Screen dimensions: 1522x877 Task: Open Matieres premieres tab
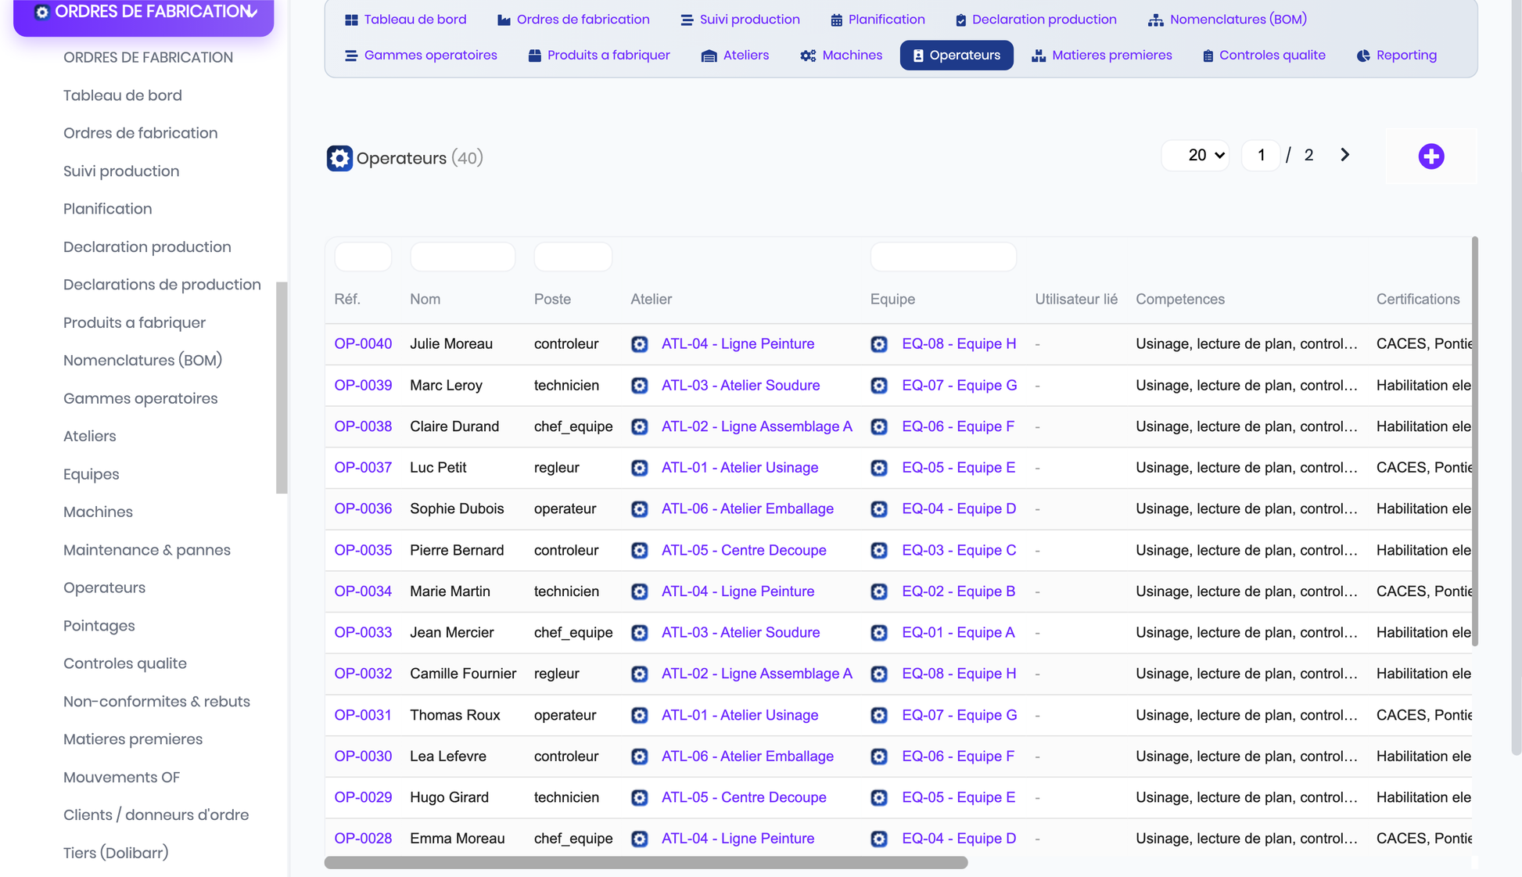click(1101, 56)
